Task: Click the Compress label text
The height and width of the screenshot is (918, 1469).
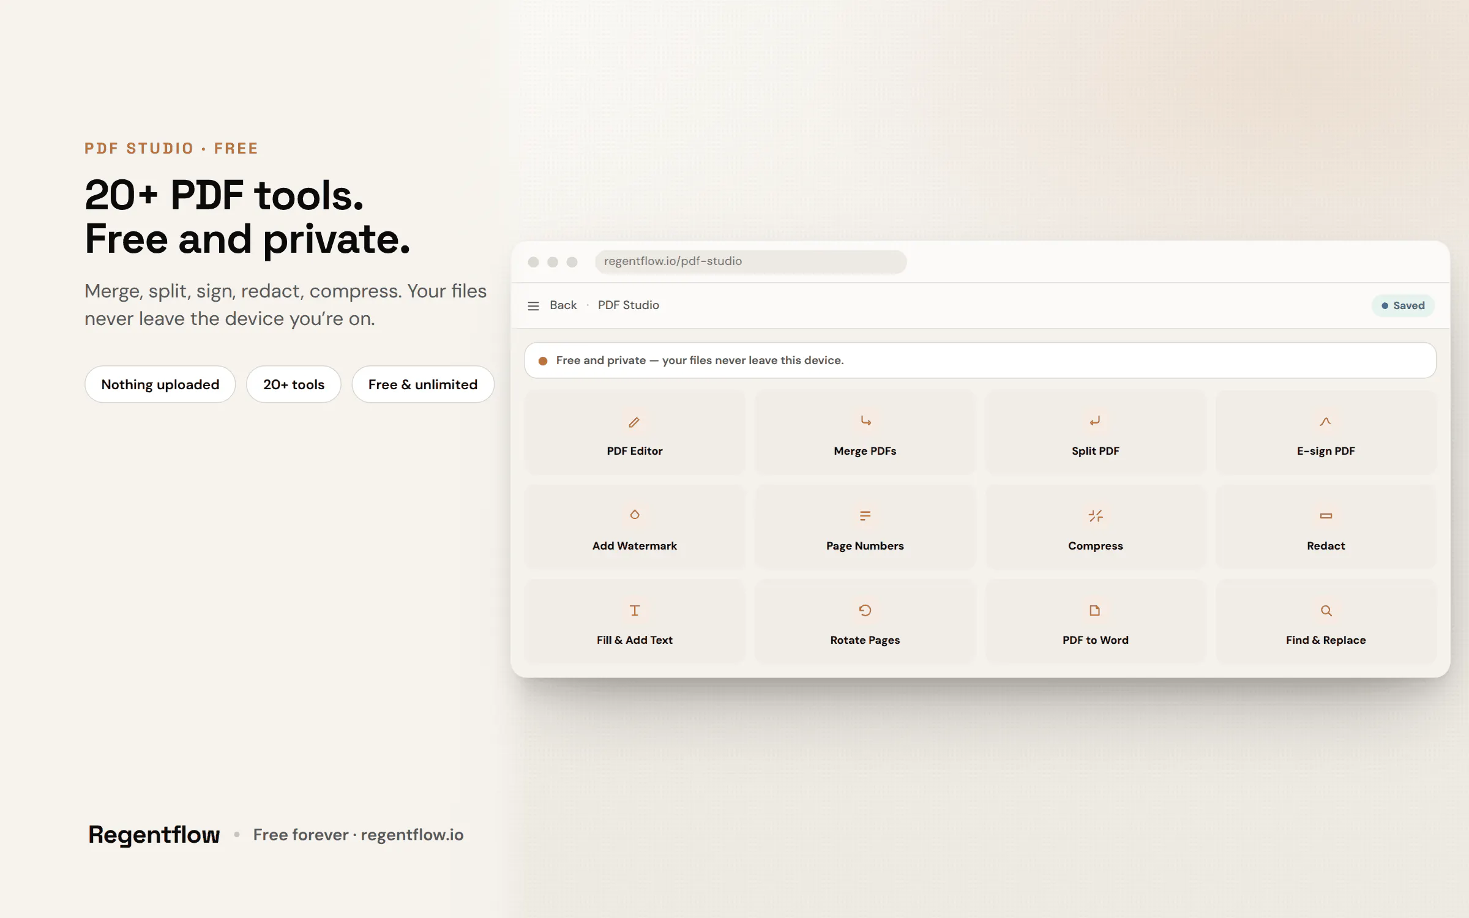Action: (x=1095, y=546)
